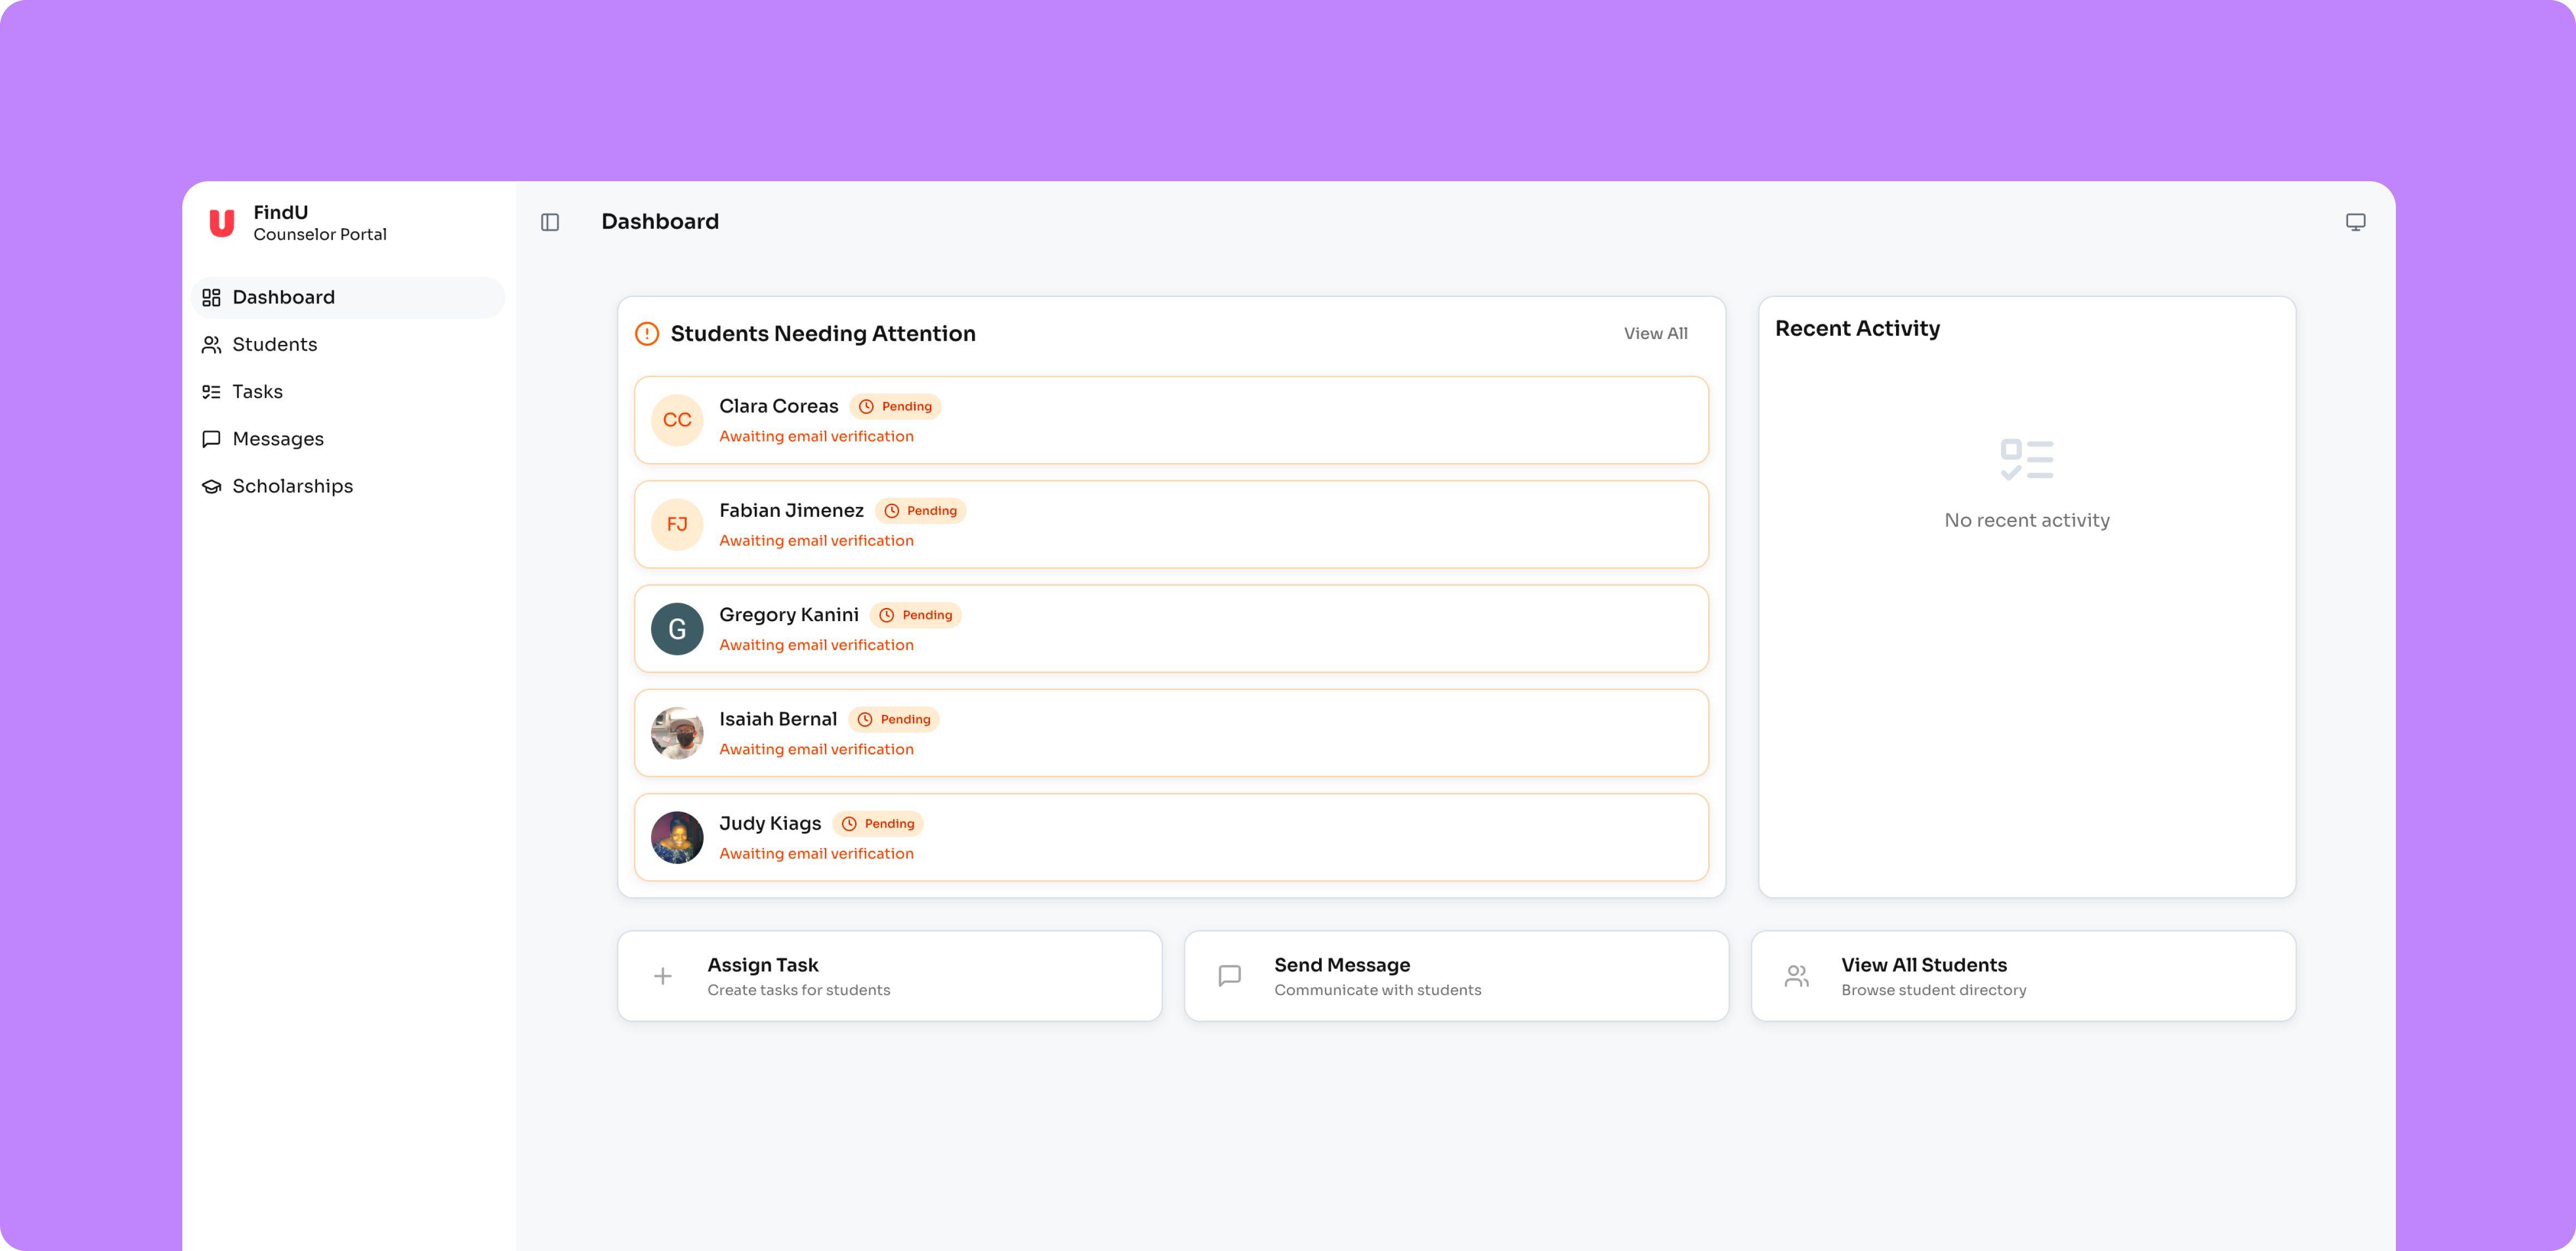The height and width of the screenshot is (1251, 2576).
Task: Click Isaiah Bernal's profile photo
Action: tap(677, 733)
